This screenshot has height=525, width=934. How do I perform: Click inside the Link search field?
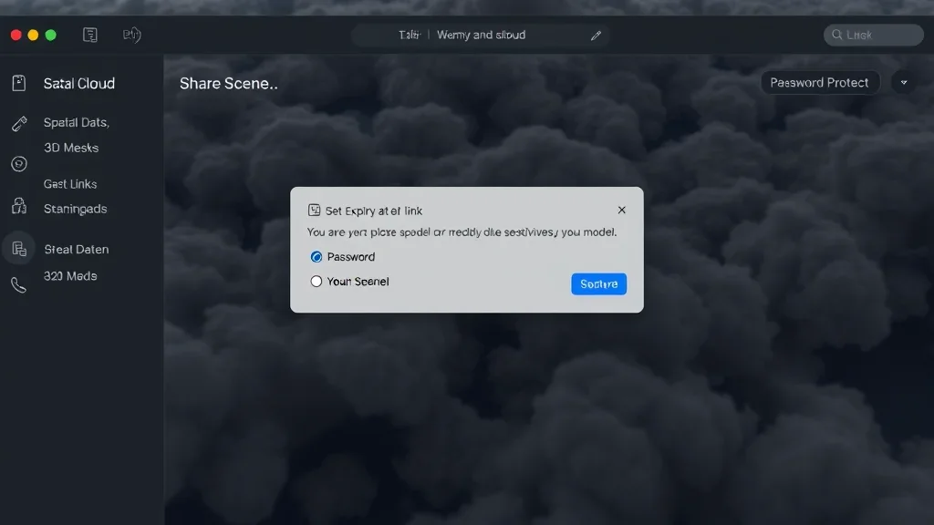873,35
